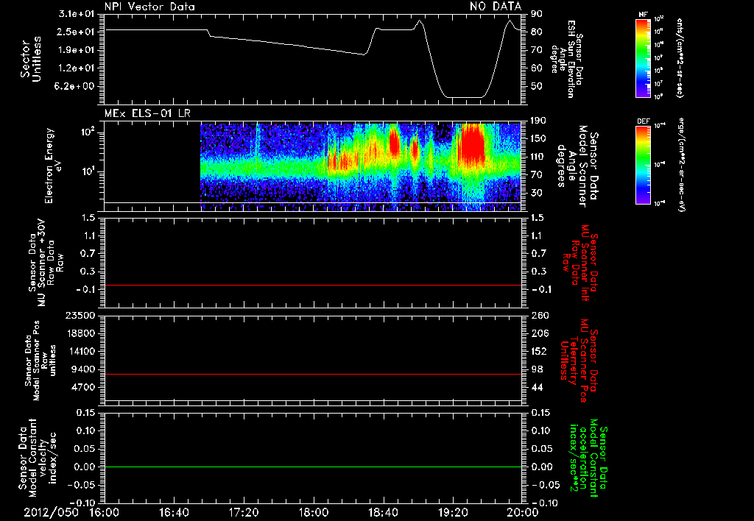This screenshot has width=754, height=521.
Task: Click the '260' telemetry axis tick
Action: coord(539,316)
